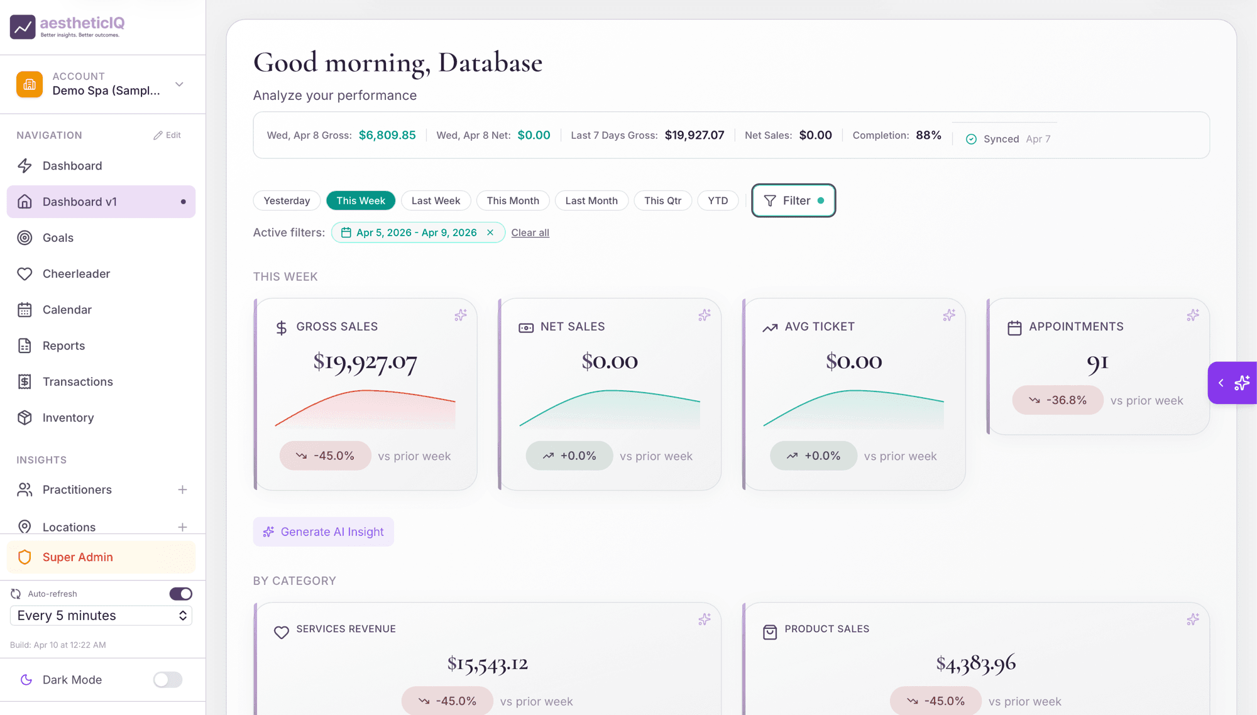Click Generate AI Insight button
Image resolution: width=1257 pixels, height=715 pixels.
coord(323,532)
